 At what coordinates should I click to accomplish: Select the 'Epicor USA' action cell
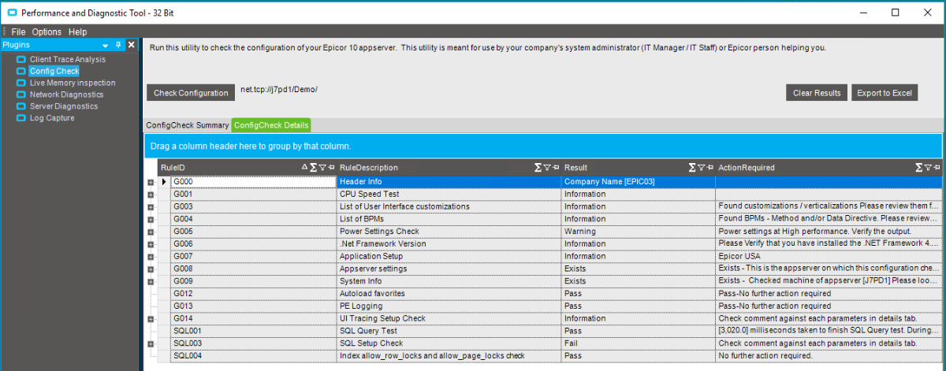click(x=829, y=257)
